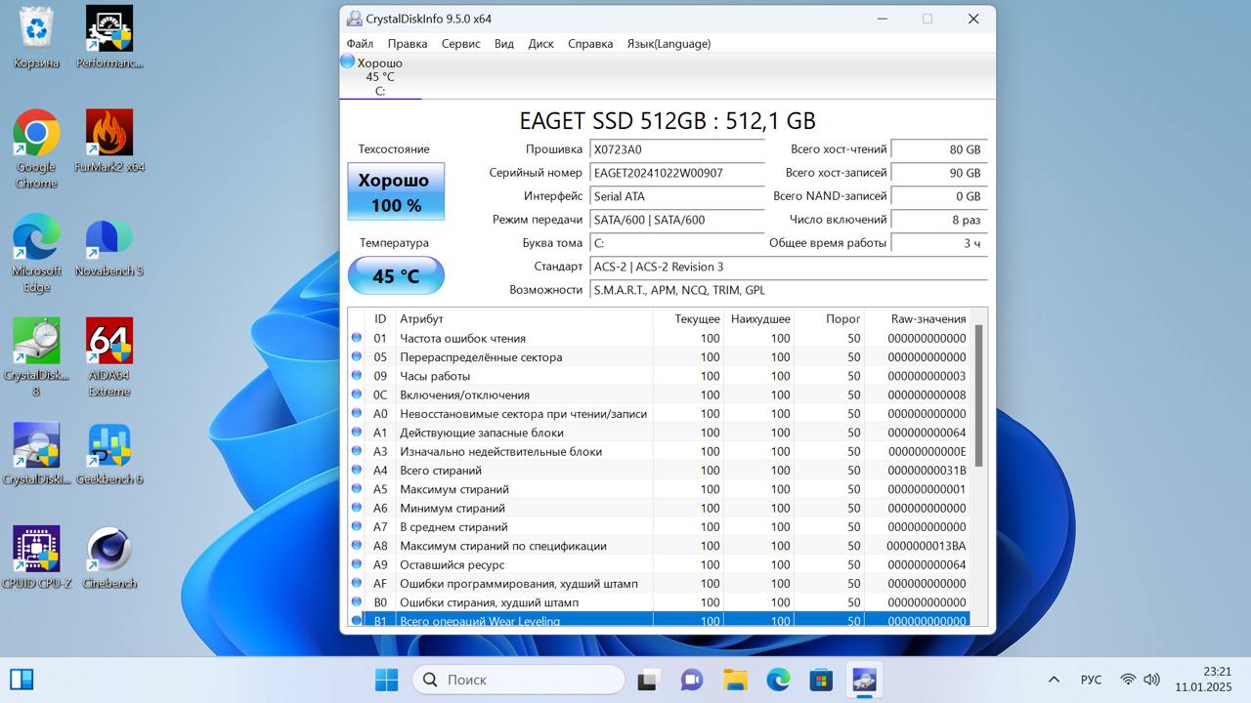Click the Хорошо 100 % health status button

(396, 191)
